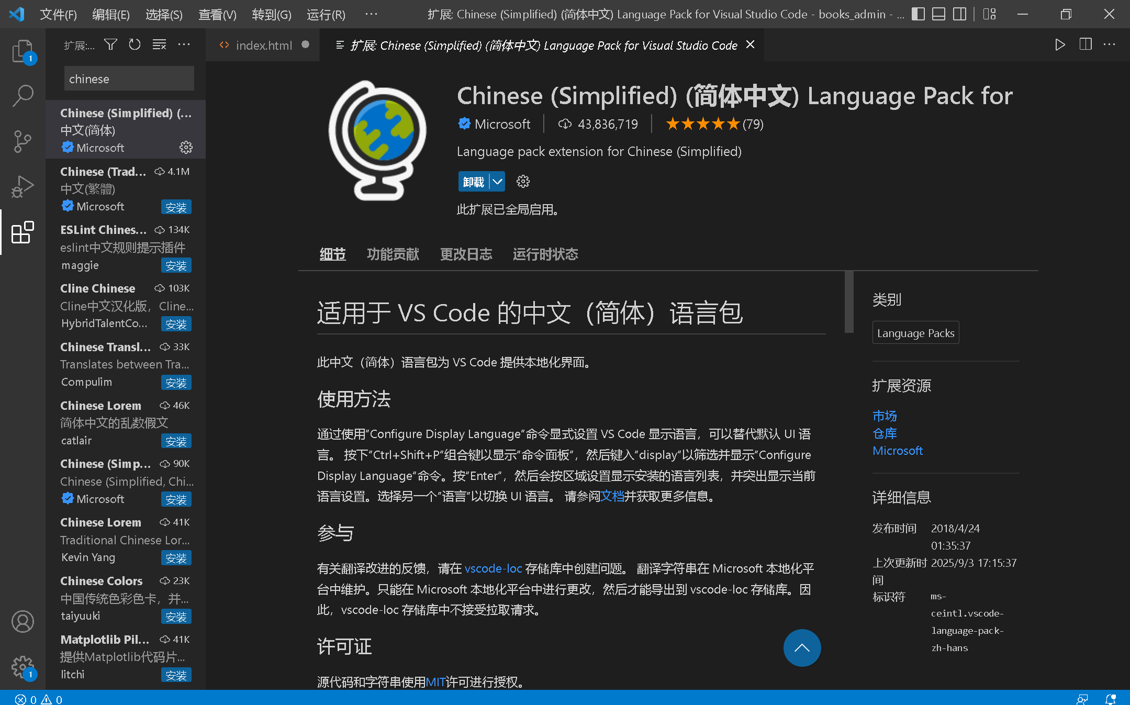Screen dimensions: 1130x705
Task: Switch to the 更改日志 tab
Action: [466, 254]
